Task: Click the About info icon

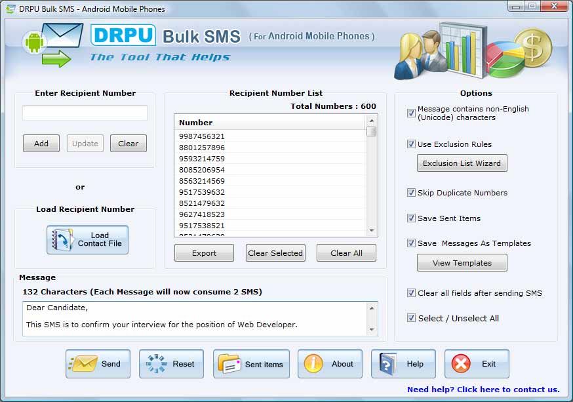Action: 313,363
